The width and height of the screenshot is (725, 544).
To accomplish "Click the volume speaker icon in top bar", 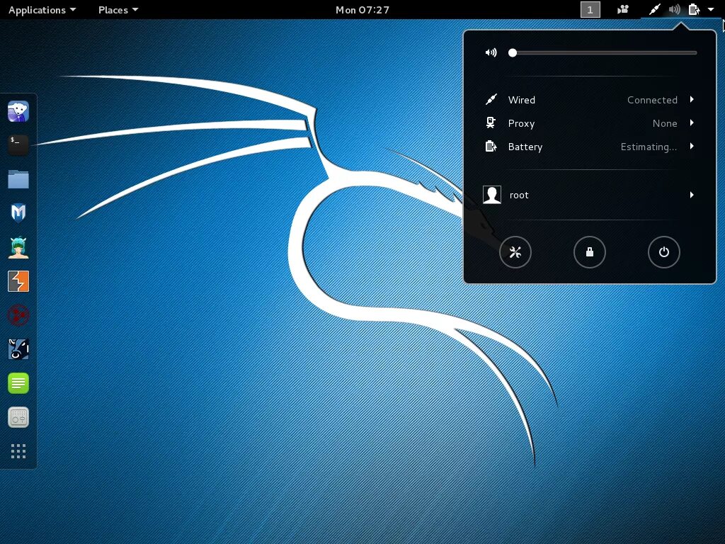I will point(674,9).
